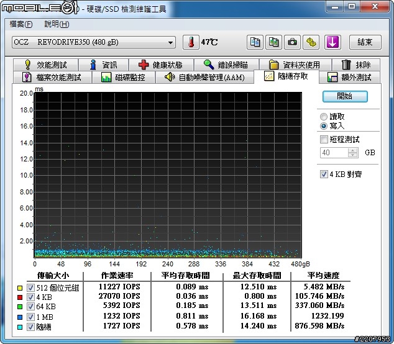This screenshot has height=344, width=394.
Task: Click the yellow 512 bytes color swatch
Action: pos(20,287)
